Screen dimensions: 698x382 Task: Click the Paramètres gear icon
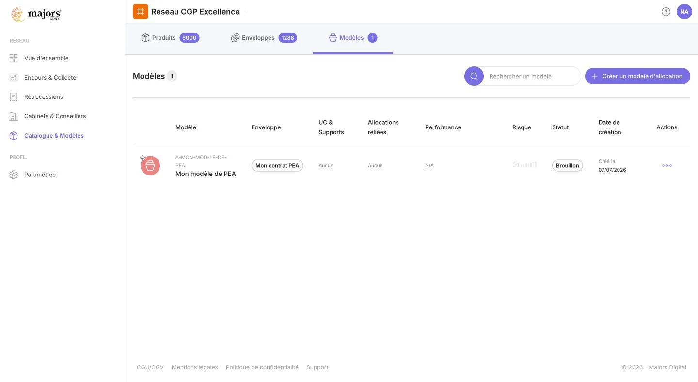(14, 175)
